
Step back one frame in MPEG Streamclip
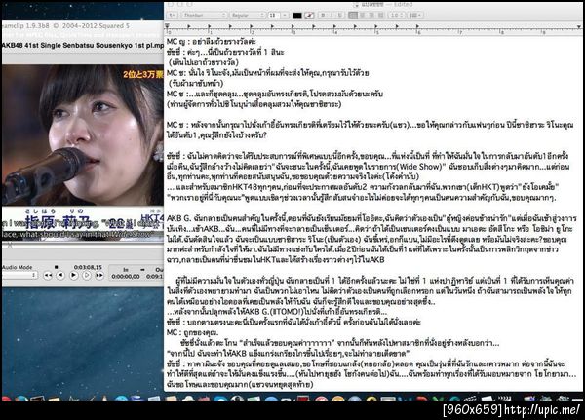(x=60, y=275)
